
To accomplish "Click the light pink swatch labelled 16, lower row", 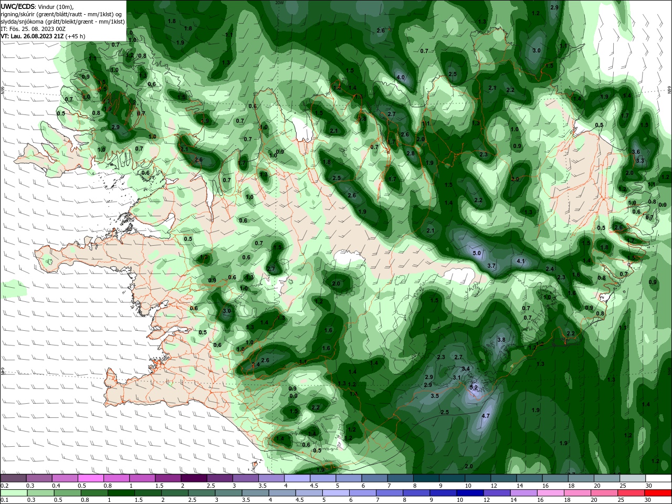I will (550, 493).
